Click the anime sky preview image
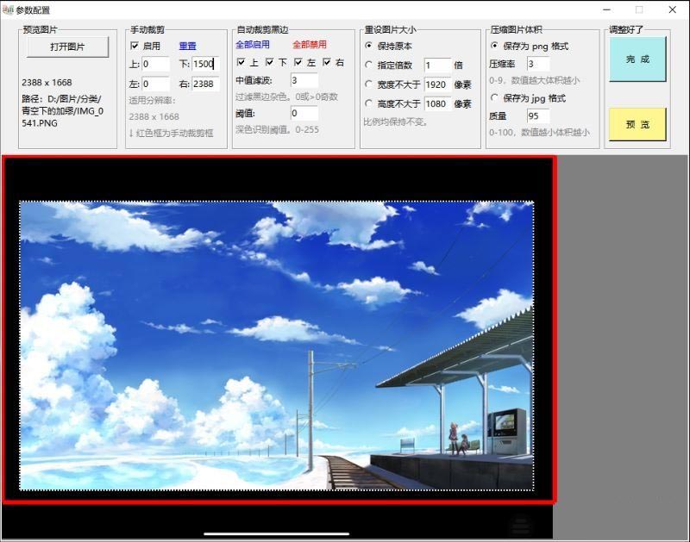Screen dimensions: 690x542 276,345
